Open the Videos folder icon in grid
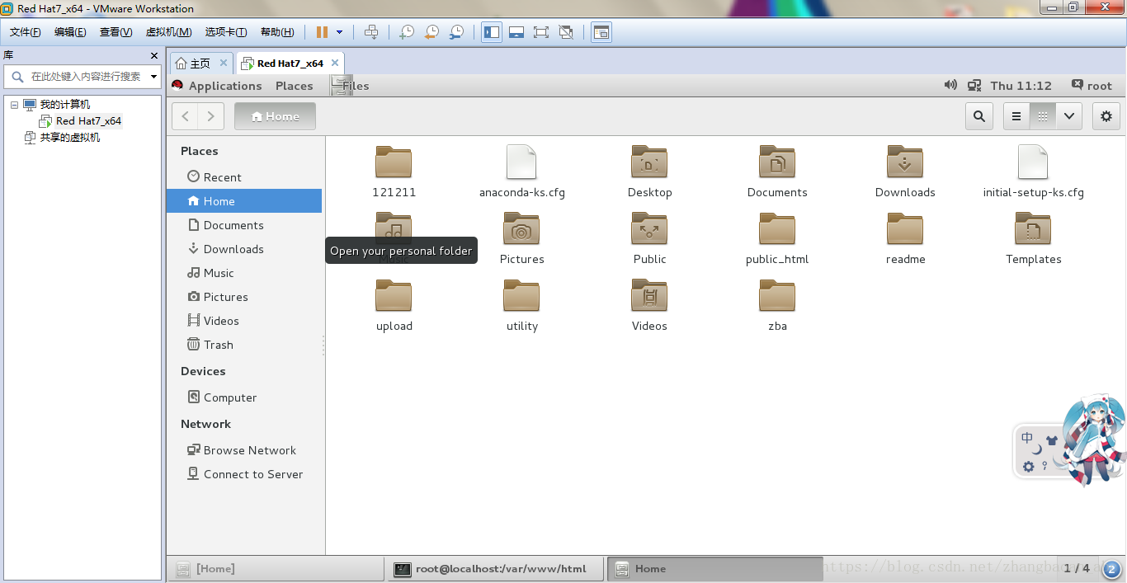Viewport: 1127px width, 583px height. [x=649, y=296]
